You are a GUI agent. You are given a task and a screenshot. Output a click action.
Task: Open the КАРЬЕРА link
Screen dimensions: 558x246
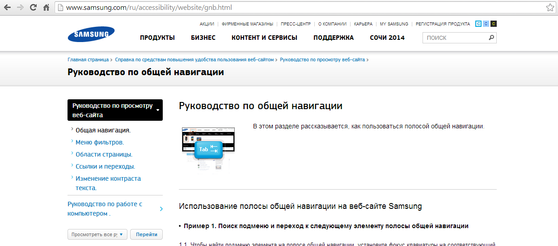pos(363,24)
